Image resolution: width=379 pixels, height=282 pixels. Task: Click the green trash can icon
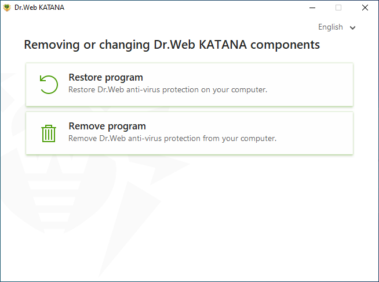(49, 133)
